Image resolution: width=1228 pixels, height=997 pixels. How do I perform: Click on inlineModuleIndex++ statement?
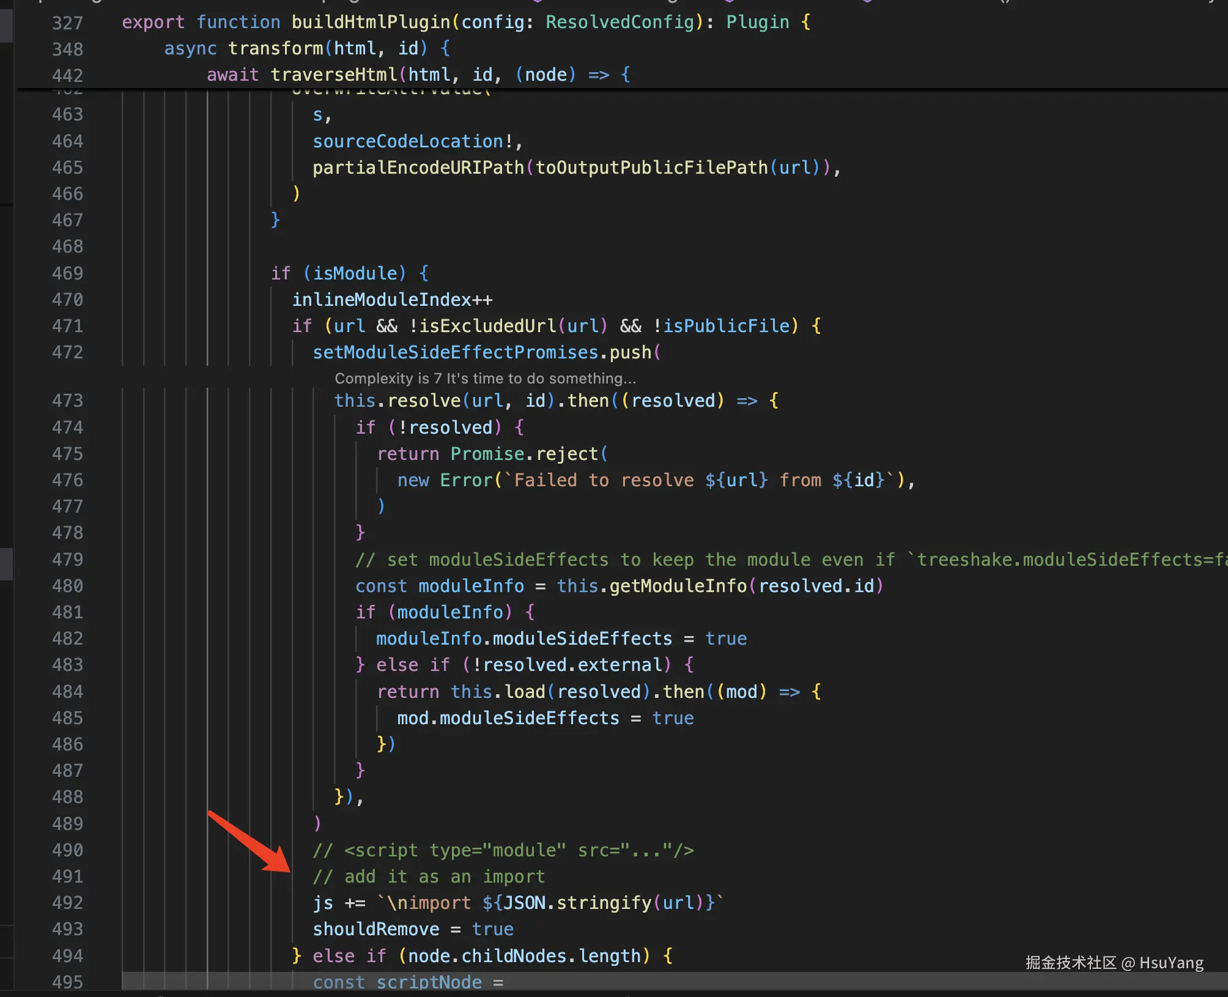(x=391, y=300)
